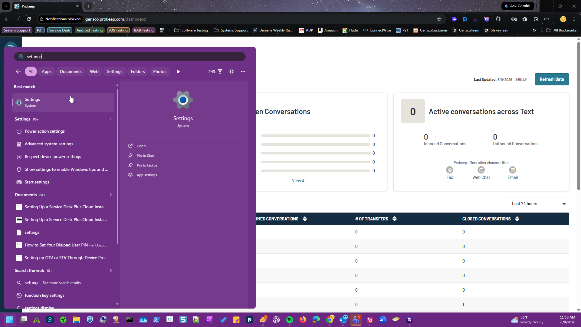Show hidden bookmarks overflow chevron
581x327 pixels.
(x=534, y=30)
